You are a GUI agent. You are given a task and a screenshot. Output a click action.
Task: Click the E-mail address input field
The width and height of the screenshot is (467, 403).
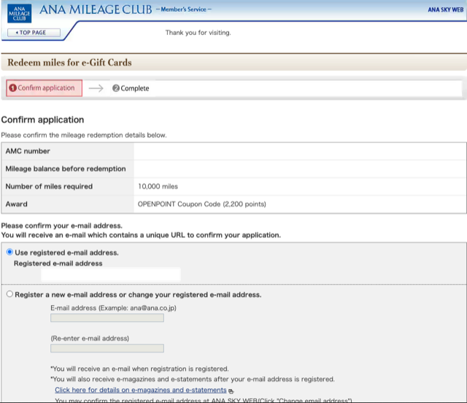(x=107, y=318)
